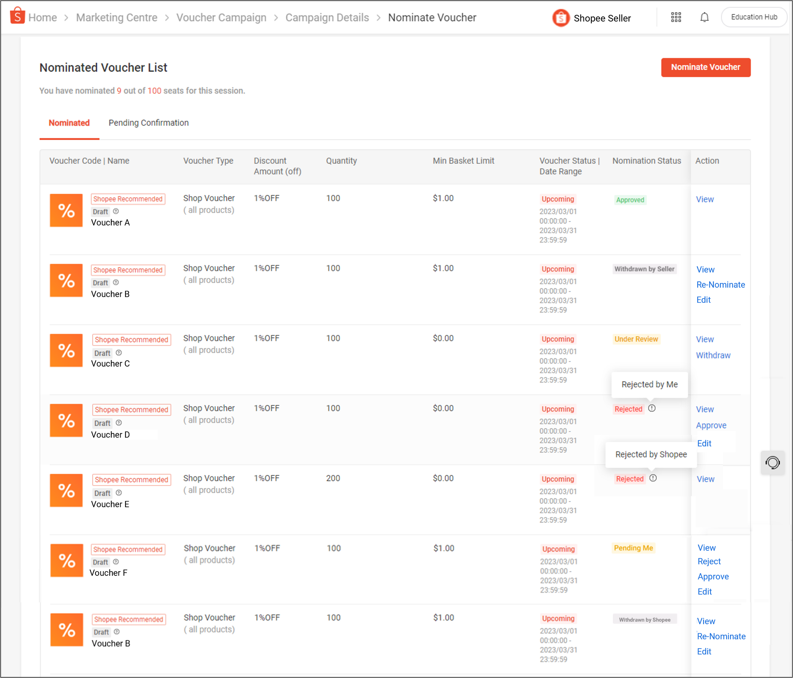This screenshot has height=678, width=793.
Task: Click the Nominate Voucher button
Action: (x=705, y=67)
